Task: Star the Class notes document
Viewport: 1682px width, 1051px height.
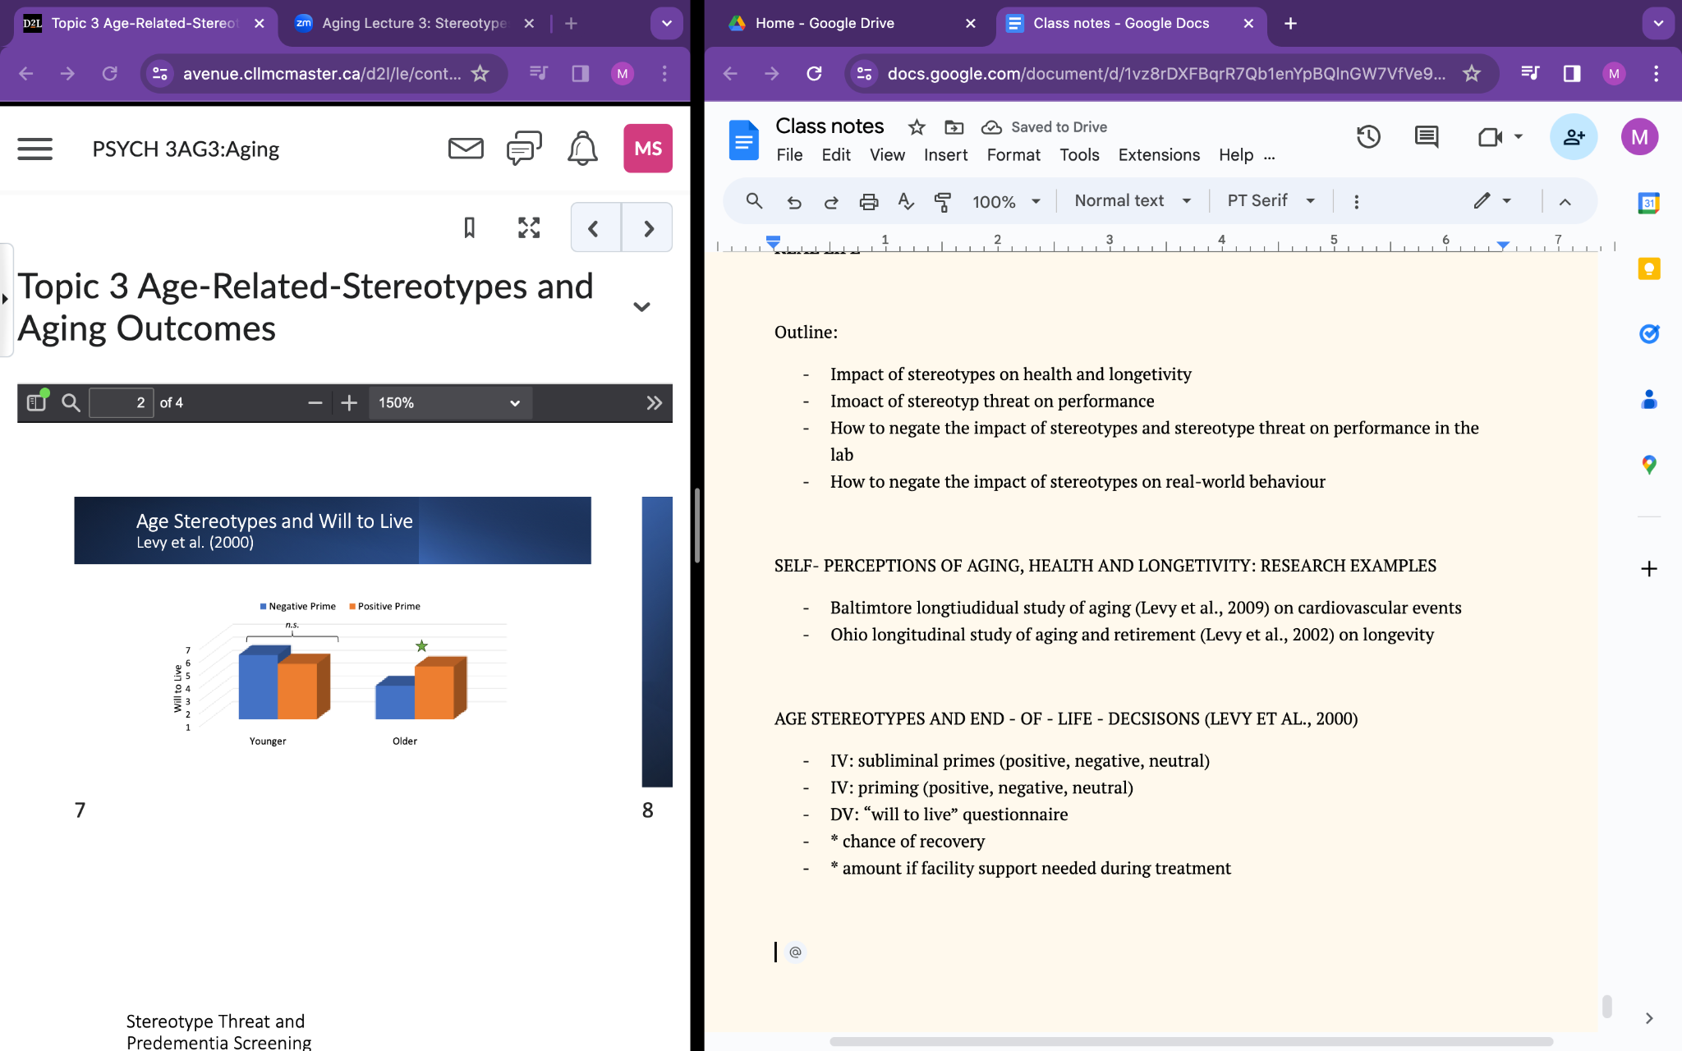Action: pos(917,127)
